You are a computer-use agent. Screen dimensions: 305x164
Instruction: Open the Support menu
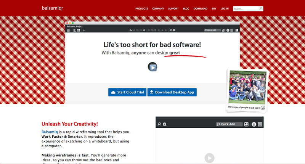tap(173, 8)
